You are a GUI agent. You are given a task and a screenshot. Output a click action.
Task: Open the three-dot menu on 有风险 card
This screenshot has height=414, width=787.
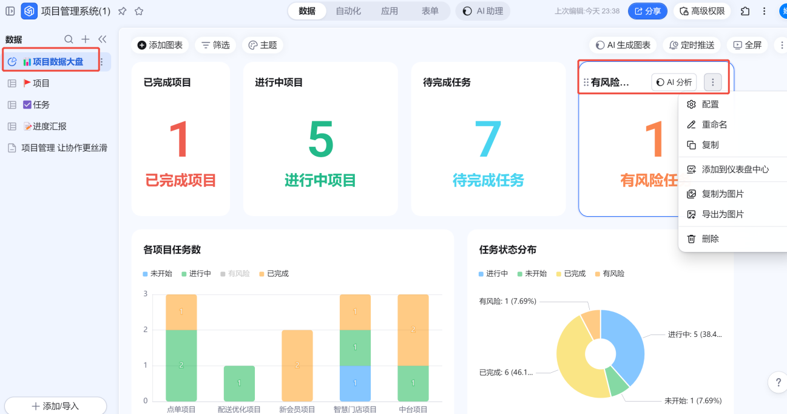coord(713,83)
